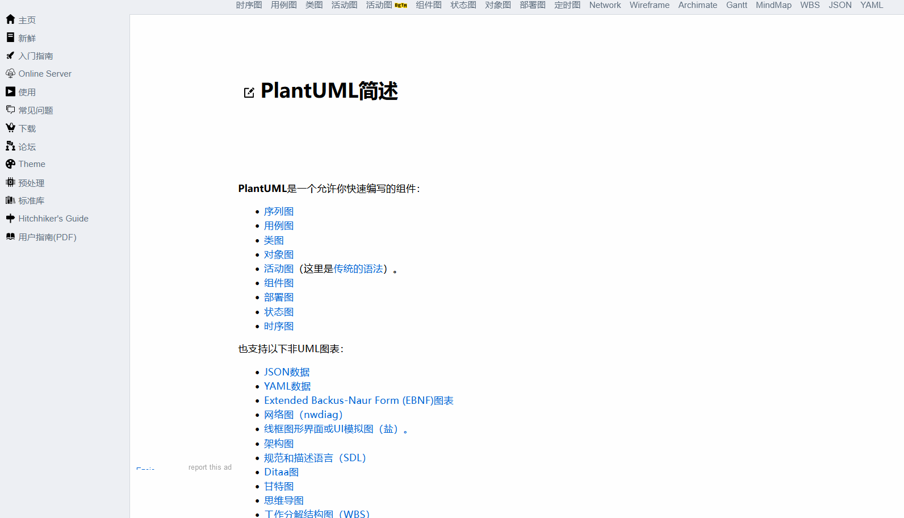Follow the 时序图 link in the UML list
The image size is (904, 518).
279,326
